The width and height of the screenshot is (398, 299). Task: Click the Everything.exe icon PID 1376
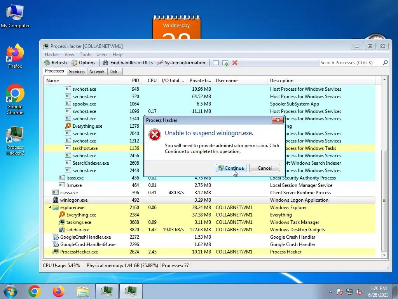[x=68, y=126]
